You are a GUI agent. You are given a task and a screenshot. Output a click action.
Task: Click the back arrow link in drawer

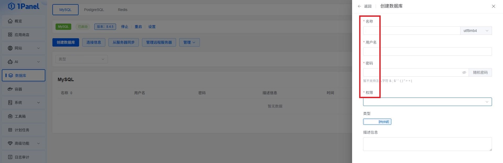coord(364,6)
